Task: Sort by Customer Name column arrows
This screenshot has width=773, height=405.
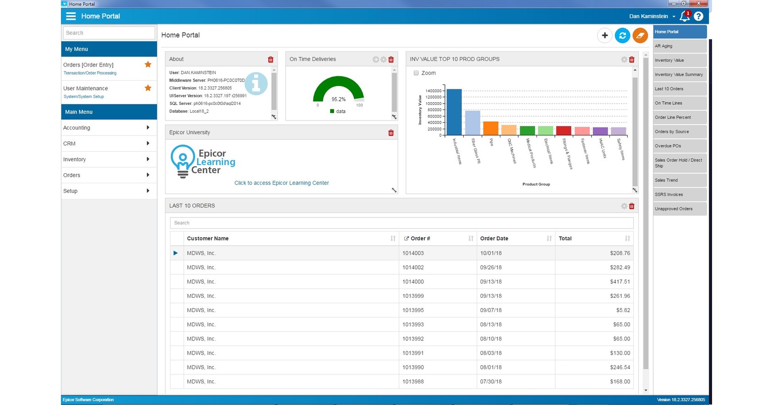Action: 393,239
